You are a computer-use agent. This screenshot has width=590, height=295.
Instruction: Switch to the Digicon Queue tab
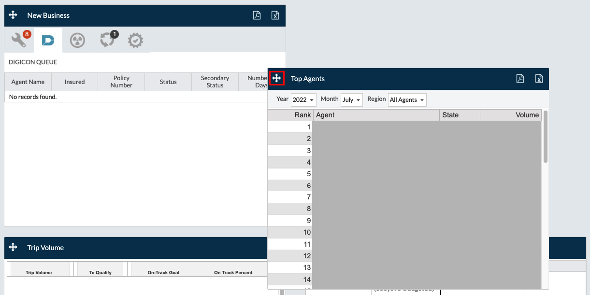pyautogui.click(x=47, y=40)
